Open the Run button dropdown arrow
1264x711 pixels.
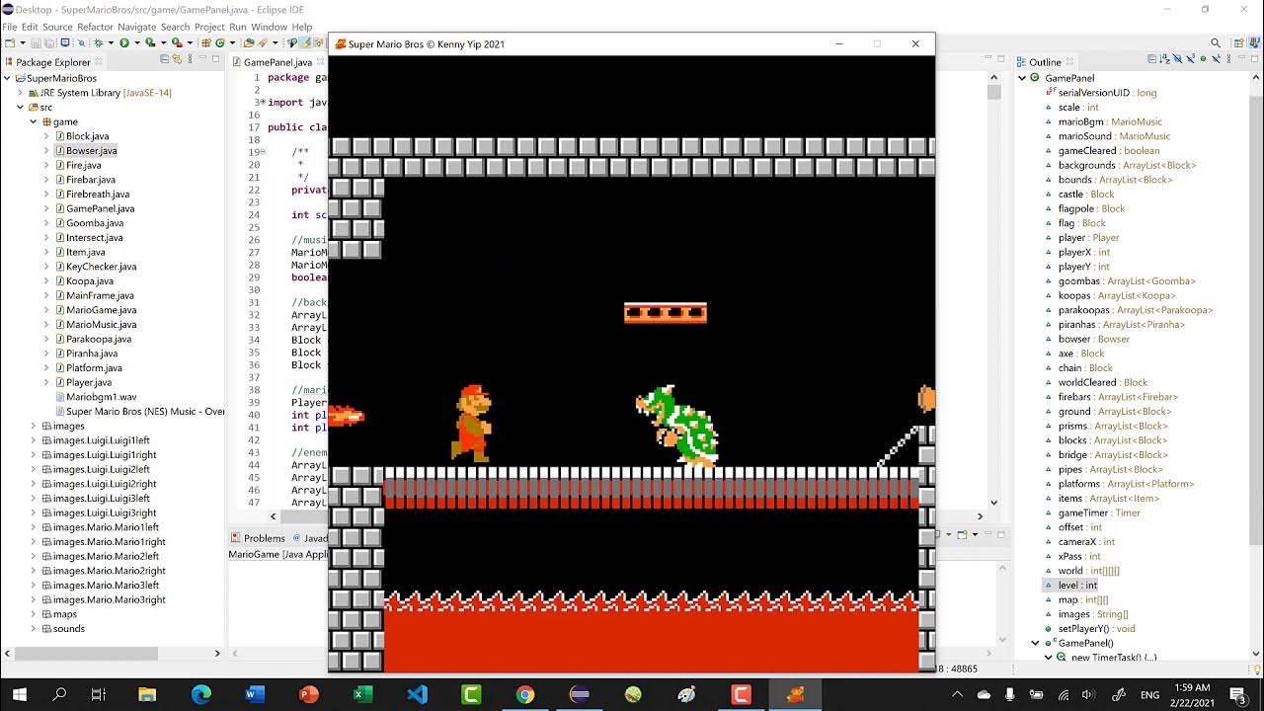tap(137, 43)
